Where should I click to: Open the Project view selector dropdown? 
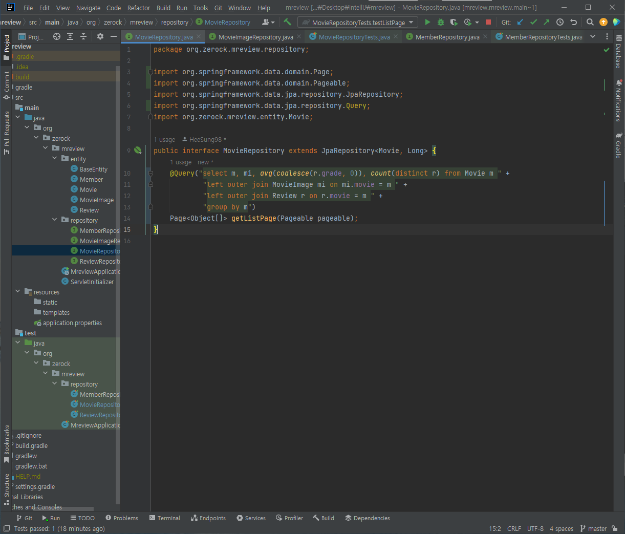pyautogui.click(x=32, y=37)
